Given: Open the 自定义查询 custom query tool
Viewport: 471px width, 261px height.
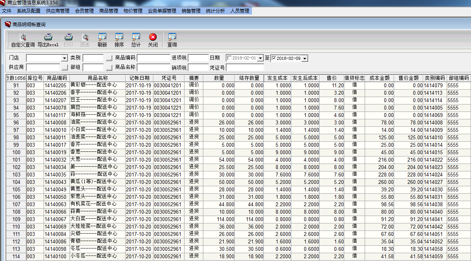Looking at the screenshot, I should 23,40.
